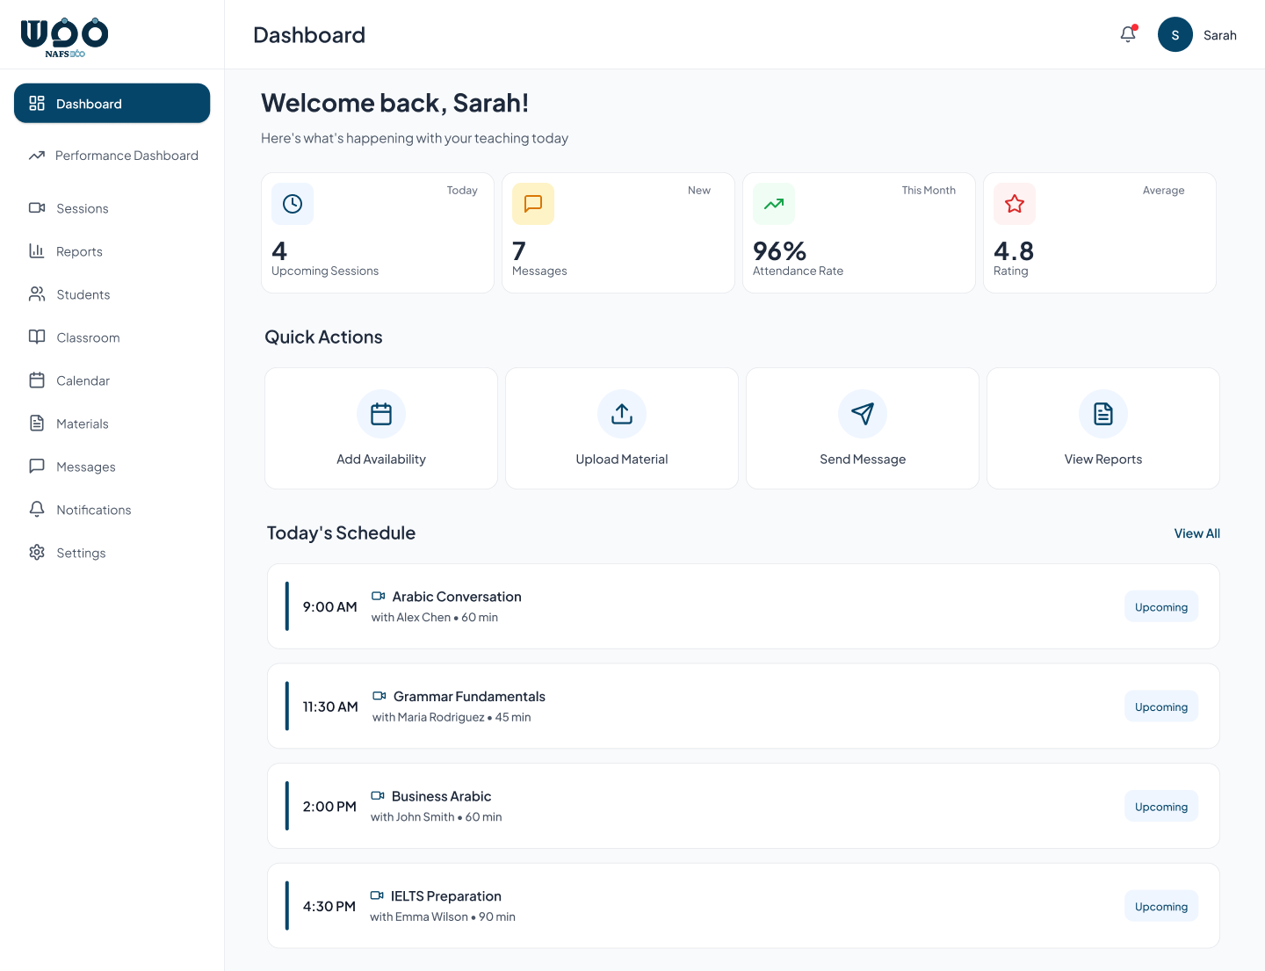Click the Upcoming badge on Business Arabic
The image size is (1265, 971).
click(x=1161, y=806)
